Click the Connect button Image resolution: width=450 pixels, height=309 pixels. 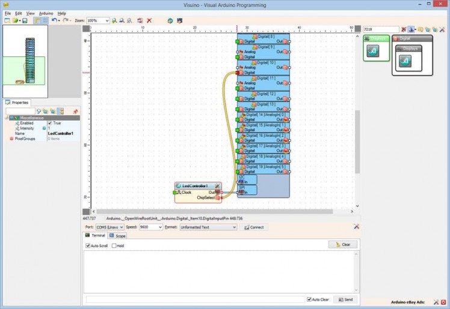[254, 227]
